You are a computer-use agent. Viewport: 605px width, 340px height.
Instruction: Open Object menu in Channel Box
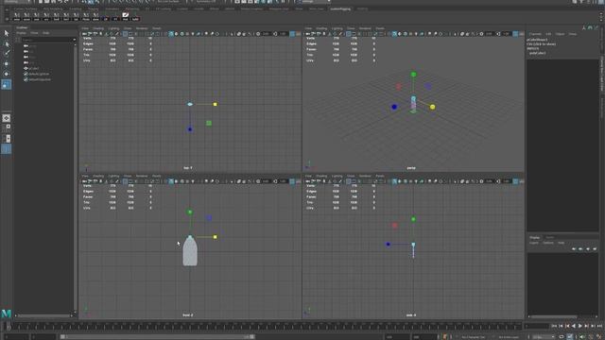pyautogui.click(x=560, y=34)
